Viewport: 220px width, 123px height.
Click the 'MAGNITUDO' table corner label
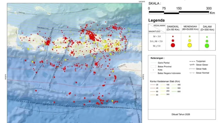pos(154,31)
